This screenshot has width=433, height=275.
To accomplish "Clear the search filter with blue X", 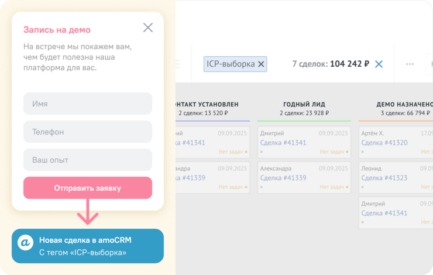I will [x=379, y=64].
